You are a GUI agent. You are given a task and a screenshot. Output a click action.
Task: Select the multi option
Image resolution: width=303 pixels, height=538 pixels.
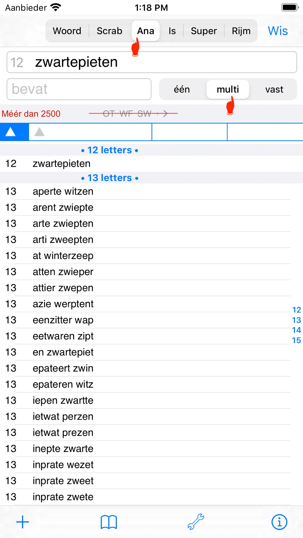pos(228,89)
